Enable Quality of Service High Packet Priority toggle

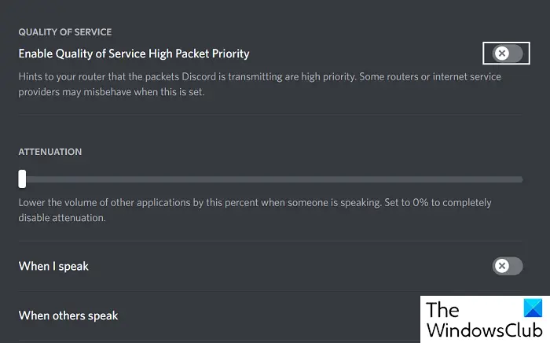pyautogui.click(x=508, y=53)
